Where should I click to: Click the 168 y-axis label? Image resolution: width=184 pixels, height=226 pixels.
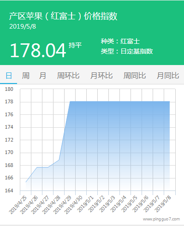9,165
